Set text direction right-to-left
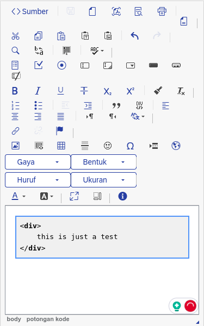The image size is (204, 326). (113, 116)
